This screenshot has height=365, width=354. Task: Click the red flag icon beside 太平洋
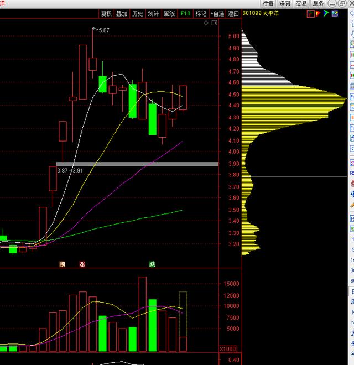312,13
